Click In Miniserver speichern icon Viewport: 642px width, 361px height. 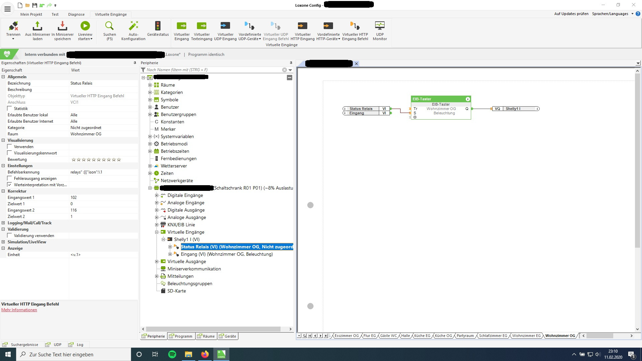tap(62, 26)
